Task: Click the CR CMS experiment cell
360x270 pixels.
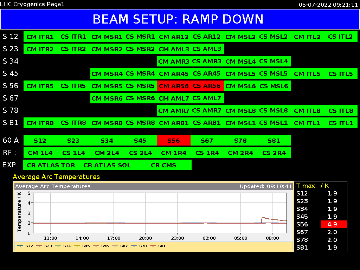Action: [163, 165]
